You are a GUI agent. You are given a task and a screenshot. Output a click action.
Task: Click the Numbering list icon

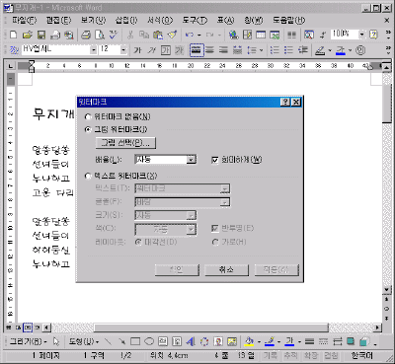click(275, 50)
